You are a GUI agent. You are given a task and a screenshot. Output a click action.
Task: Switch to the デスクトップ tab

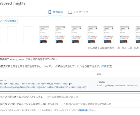tap(78, 12)
